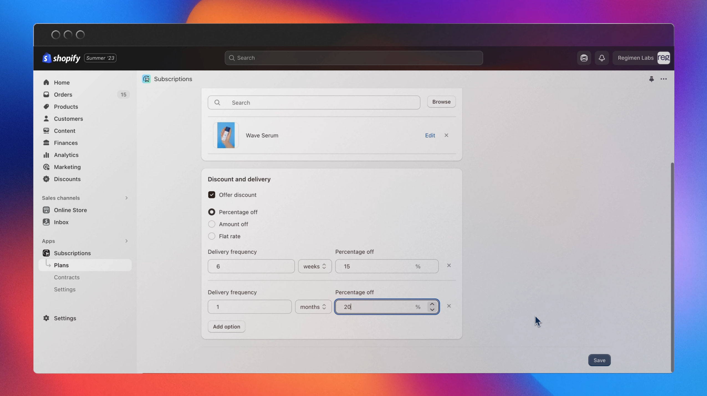Go to Contracts in Subscriptions menu
The width and height of the screenshot is (707, 396).
point(67,277)
